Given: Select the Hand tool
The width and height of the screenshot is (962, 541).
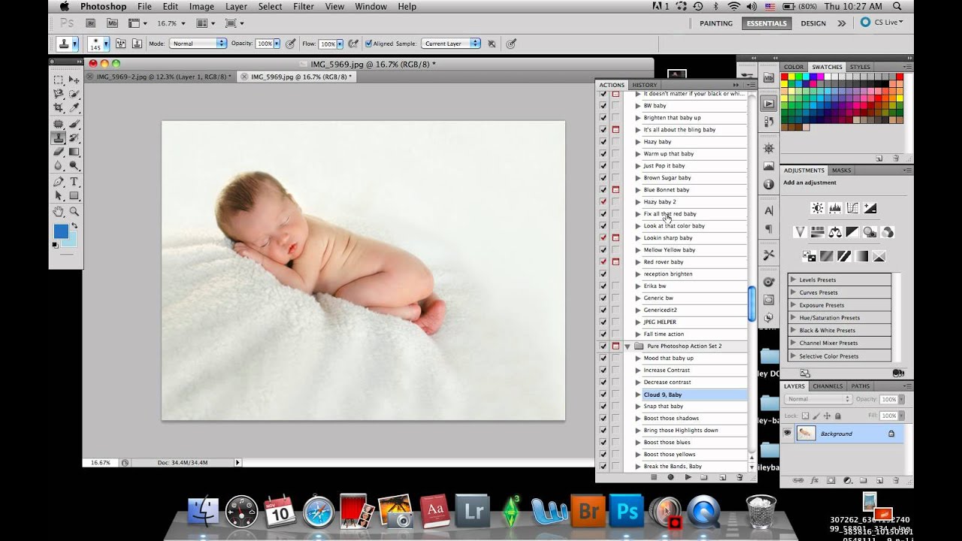Looking at the screenshot, I should coord(58,212).
